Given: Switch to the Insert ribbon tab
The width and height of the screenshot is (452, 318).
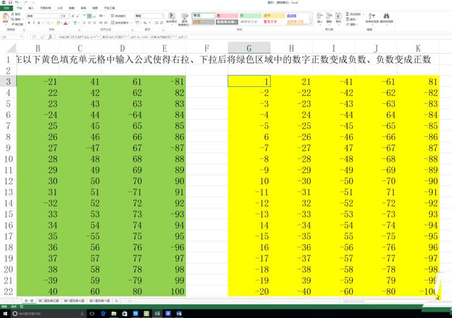Looking at the screenshot, I should click(31, 8).
